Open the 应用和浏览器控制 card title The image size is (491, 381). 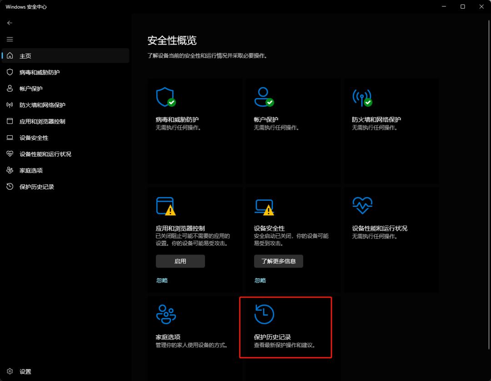[180, 228]
